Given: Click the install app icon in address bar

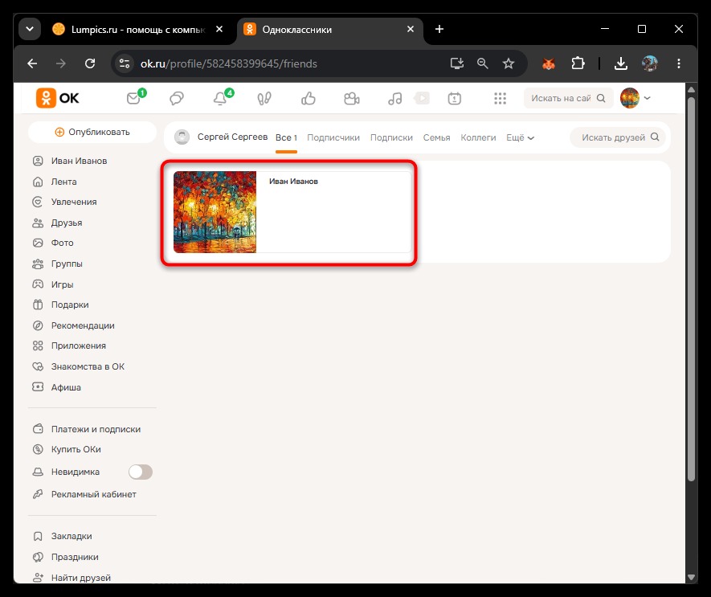Looking at the screenshot, I should tap(456, 63).
